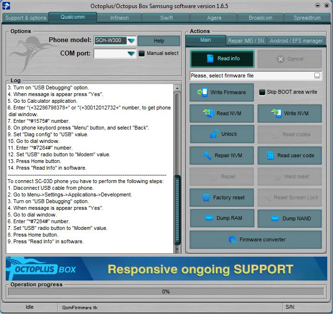Click the Log scroll down arrow
The width and height of the screenshot is (333, 314).
pos(177,249)
